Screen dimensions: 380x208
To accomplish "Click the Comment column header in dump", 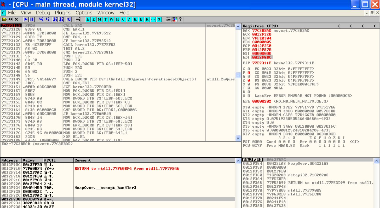I will click(154, 160).
